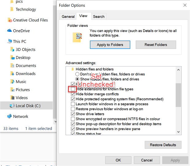
Task: Switch to the General tab
Action: pyautogui.click(x=68, y=17)
